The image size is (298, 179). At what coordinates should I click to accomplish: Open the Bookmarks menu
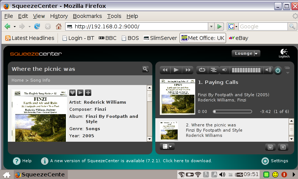[x=87, y=16]
